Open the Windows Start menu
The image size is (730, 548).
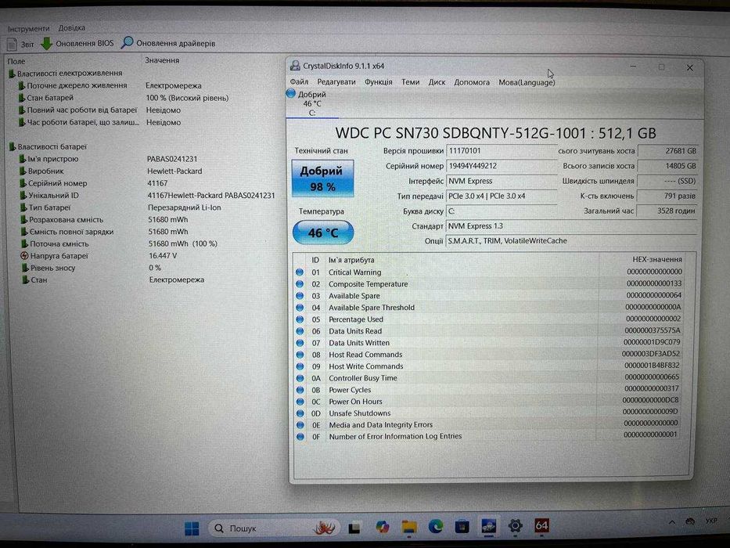click(x=192, y=528)
